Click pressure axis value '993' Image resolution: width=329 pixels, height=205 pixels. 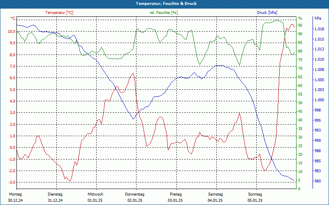[317, 130]
